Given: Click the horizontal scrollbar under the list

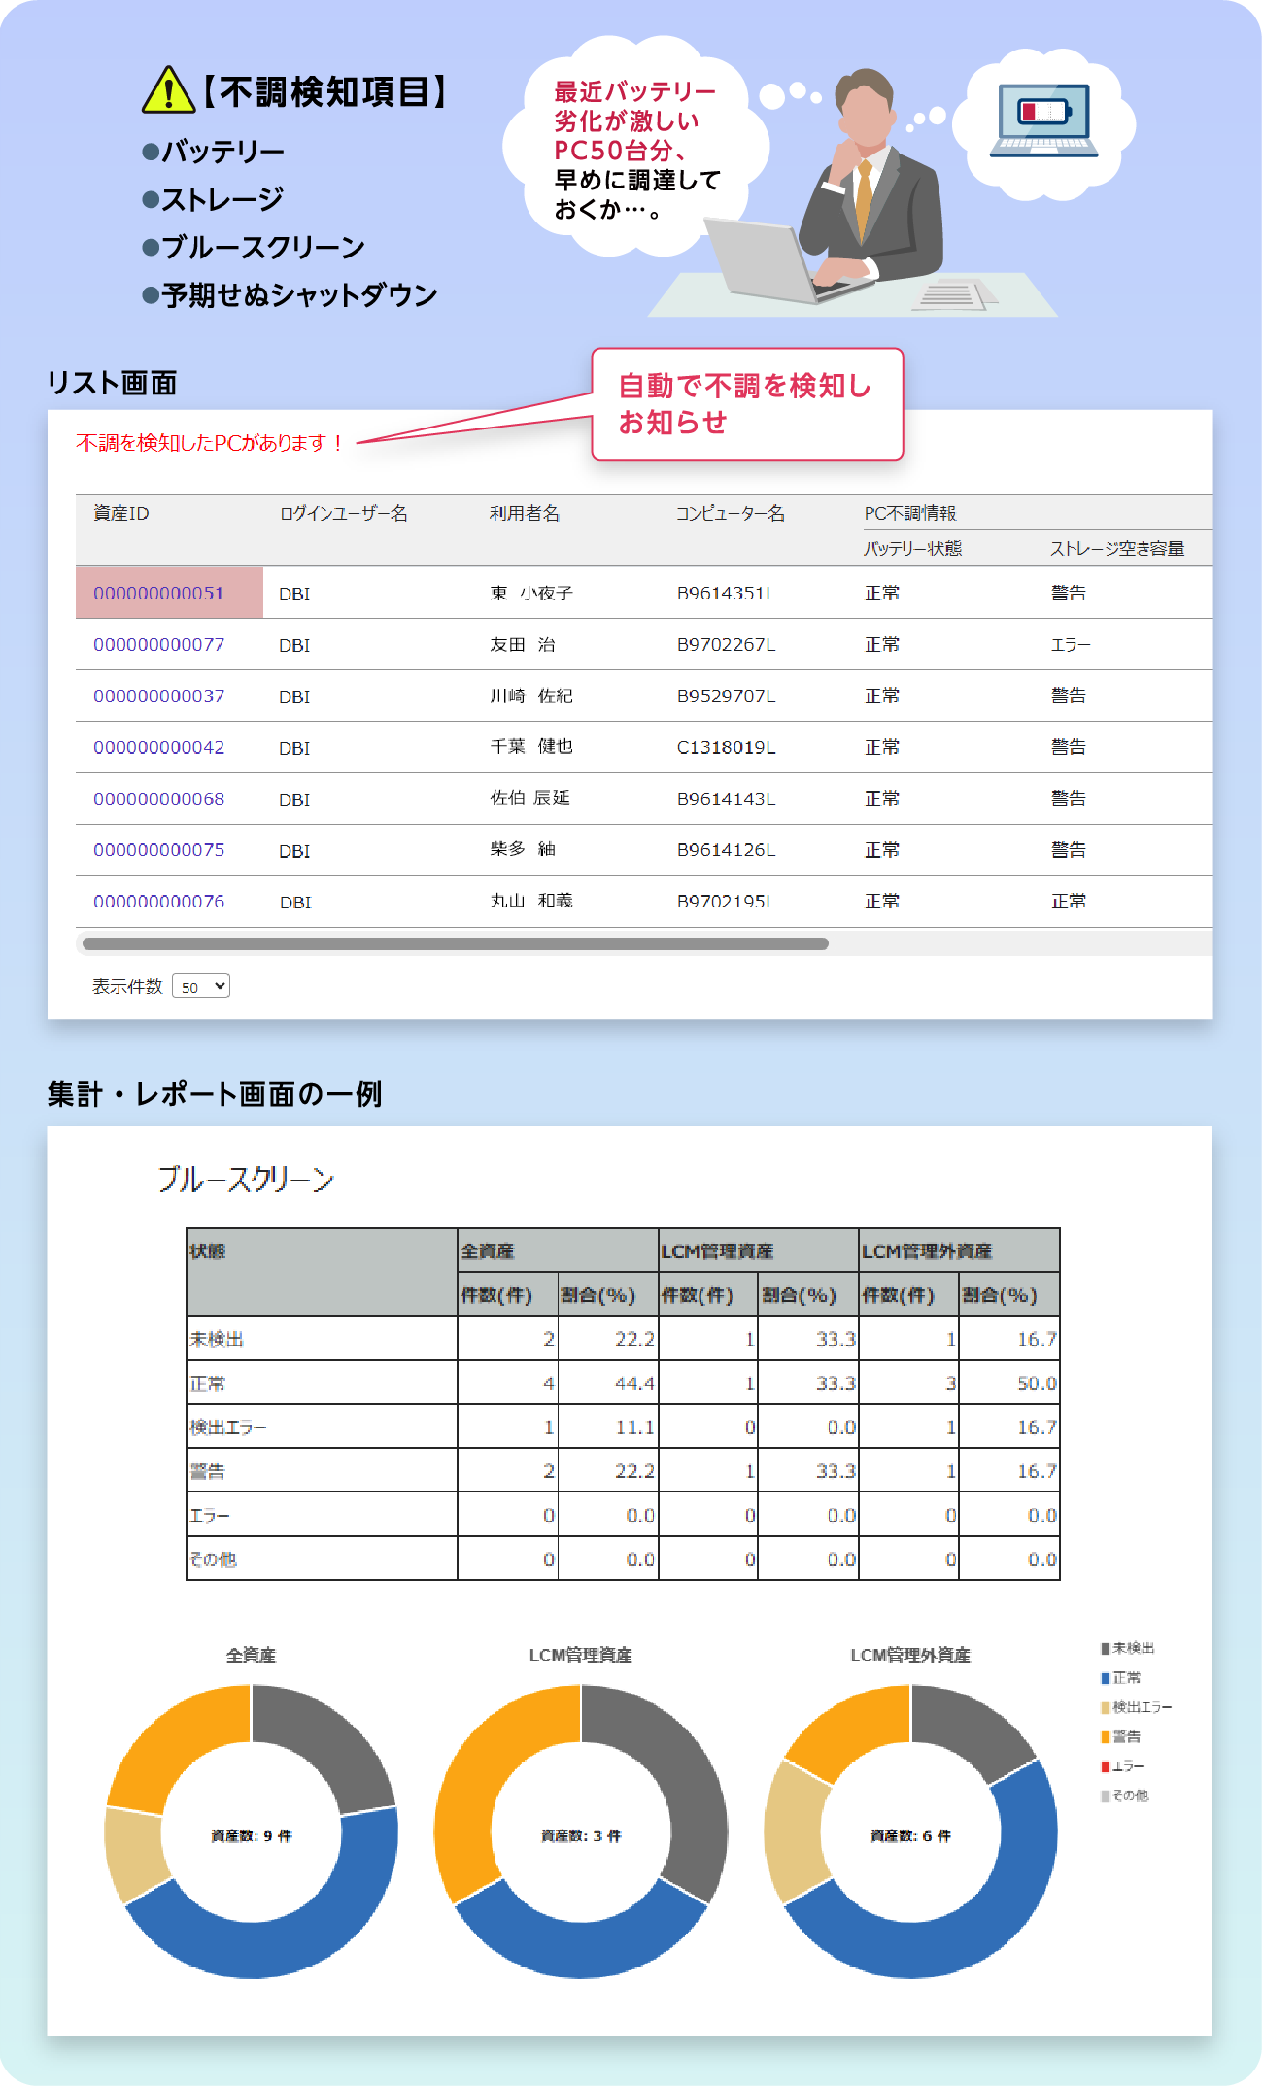Looking at the screenshot, I should pyautogui.click(x=456, y=943).
